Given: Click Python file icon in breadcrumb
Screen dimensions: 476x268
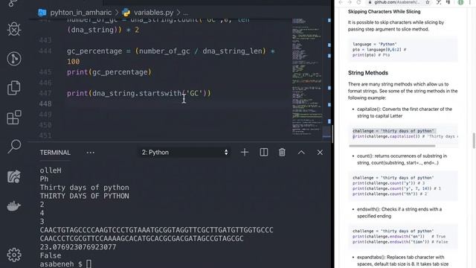Looking at the screenshot, I should pos(126,13).
